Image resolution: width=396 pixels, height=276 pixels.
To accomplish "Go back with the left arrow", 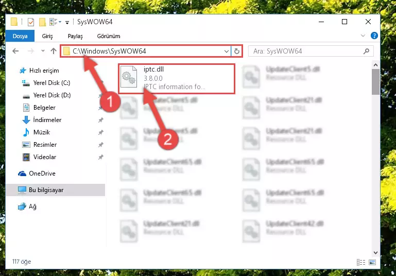I will pyautogui.click(x=15, y=51).
